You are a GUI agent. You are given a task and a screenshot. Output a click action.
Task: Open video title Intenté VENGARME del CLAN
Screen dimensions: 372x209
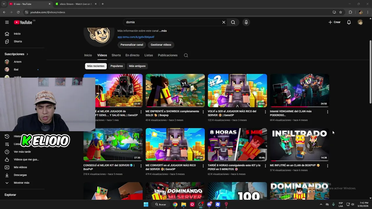pos(291,113)
